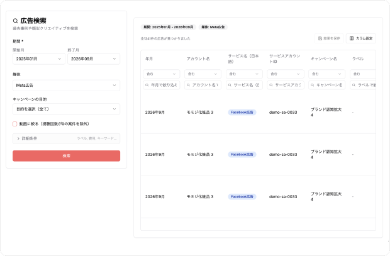Click the red 検索 button
Viewport: 390px width, 256px height.
coord(67,156)
